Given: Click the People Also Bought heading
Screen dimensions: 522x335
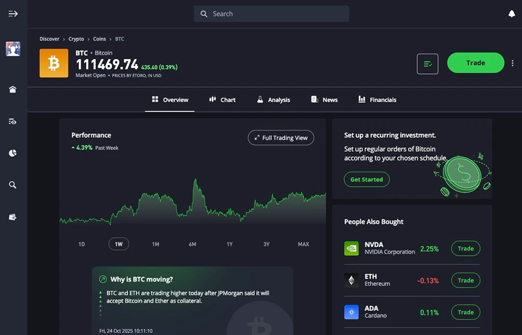Looking at the screenshot, I should [x=373, y=222].
